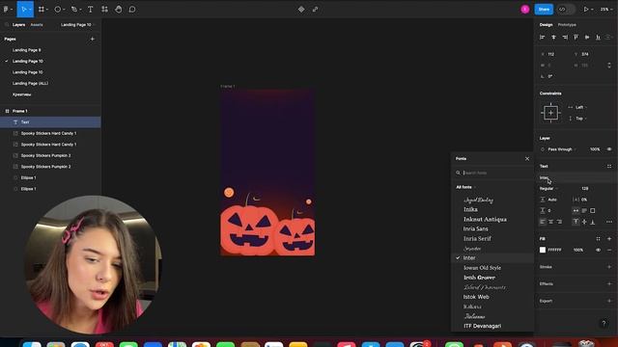Switch to the Assets tab
The image size is (618, 347).
37,25
